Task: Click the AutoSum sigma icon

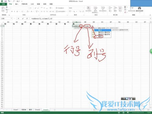Action: (x=125, y=7)
